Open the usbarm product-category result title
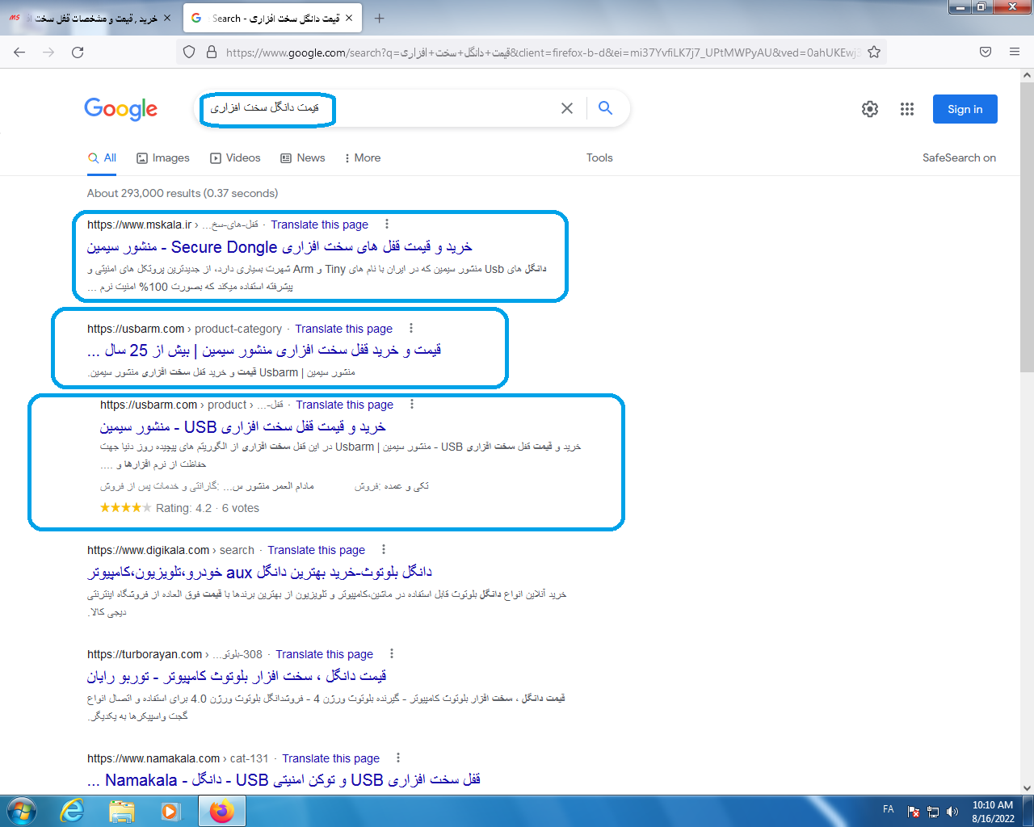The height and width of the screenshot is (827, 1034). [264, 351]
